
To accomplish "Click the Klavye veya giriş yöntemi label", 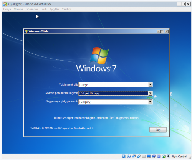I will (61, 101).
